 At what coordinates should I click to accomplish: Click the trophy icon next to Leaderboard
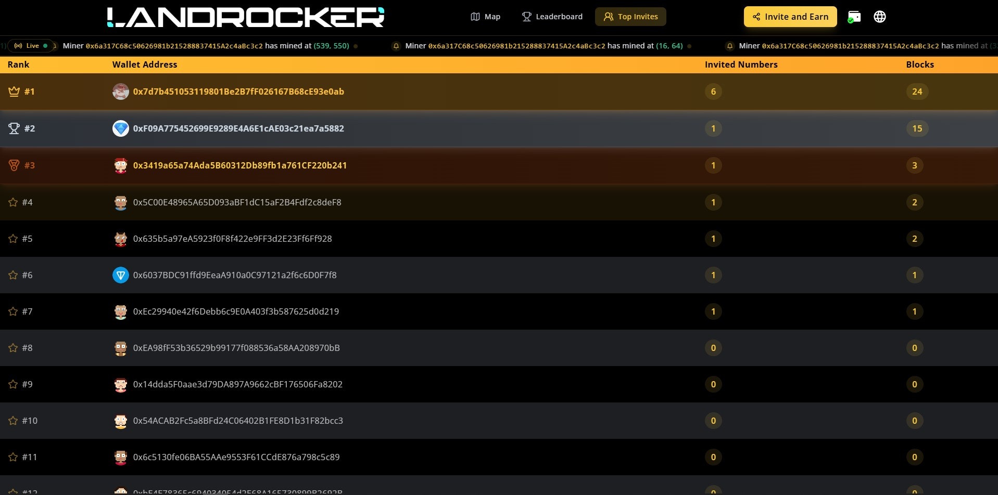526,16
